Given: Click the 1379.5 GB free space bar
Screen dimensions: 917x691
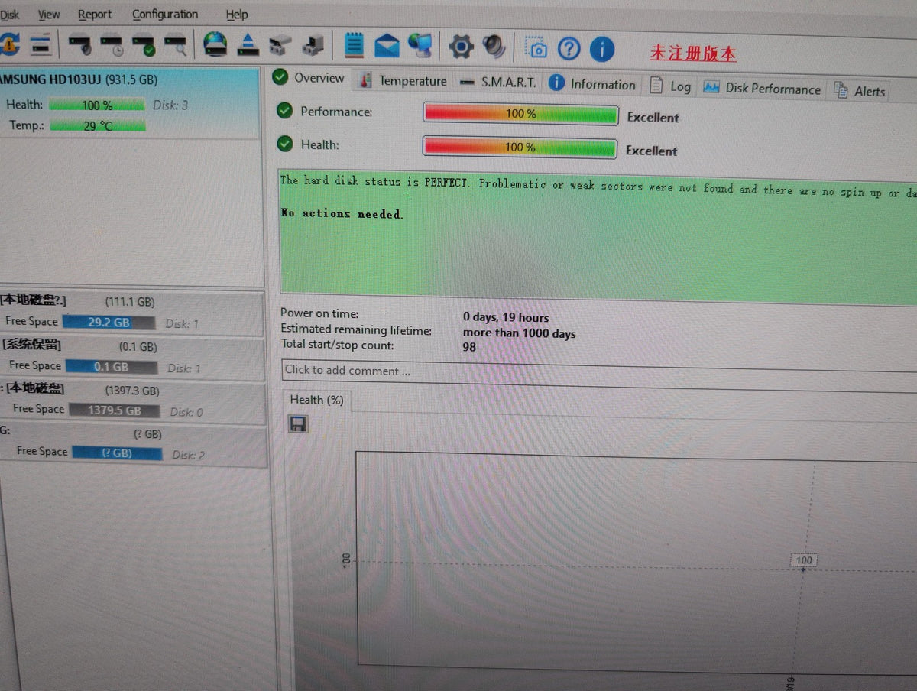Looking at the screenshot, I should point(114,410).
